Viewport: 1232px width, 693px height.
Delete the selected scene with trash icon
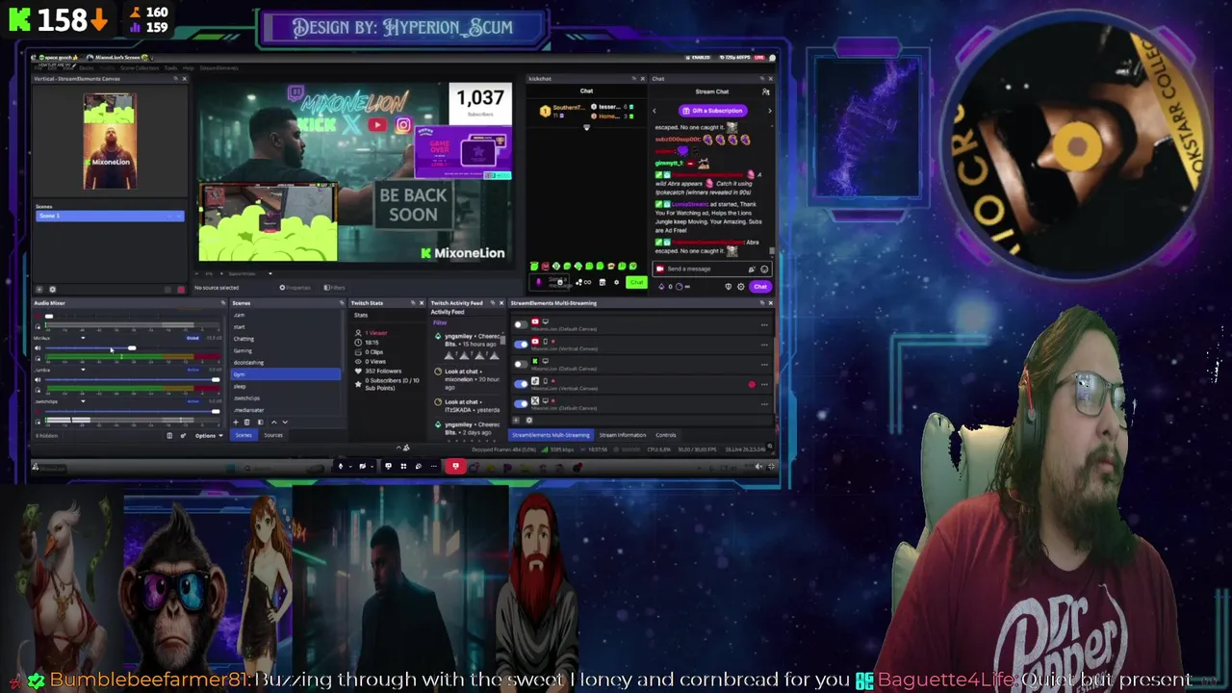(246, 422)
